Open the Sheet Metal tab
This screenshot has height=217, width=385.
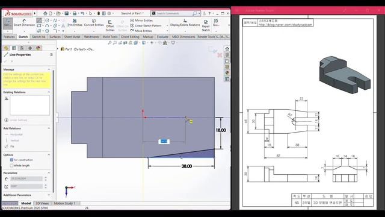coord(72,37)
